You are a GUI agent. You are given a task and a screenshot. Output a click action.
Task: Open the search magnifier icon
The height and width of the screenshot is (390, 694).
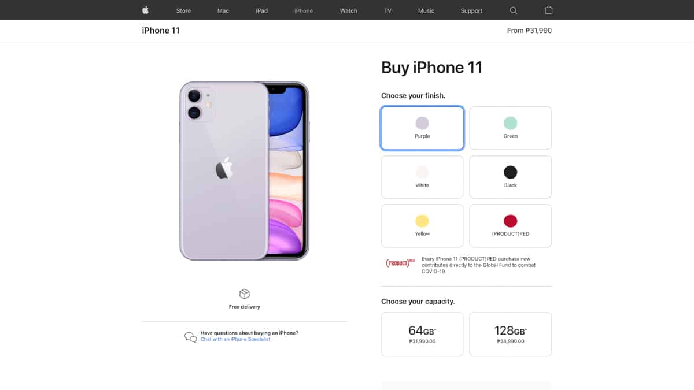click(x=514, y=10)
